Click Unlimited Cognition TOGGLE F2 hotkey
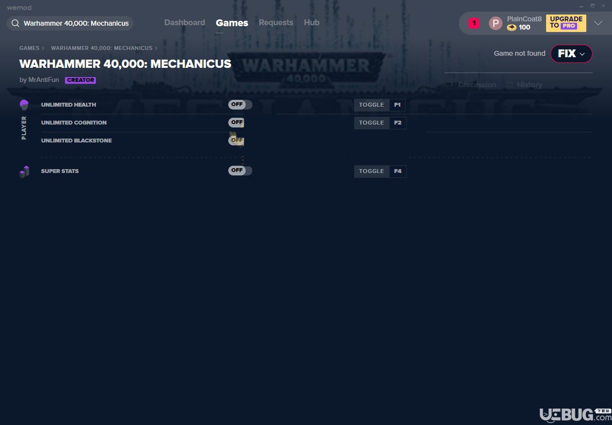Viewport: 612px width, 425px height. pos(380,123)
